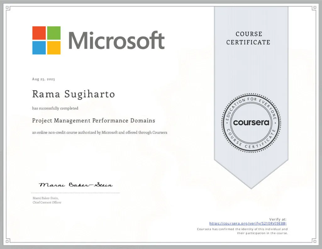Click the Chief Content Officer title text
The height and width of the screenshot is (249, 322).
click(47, 202)
